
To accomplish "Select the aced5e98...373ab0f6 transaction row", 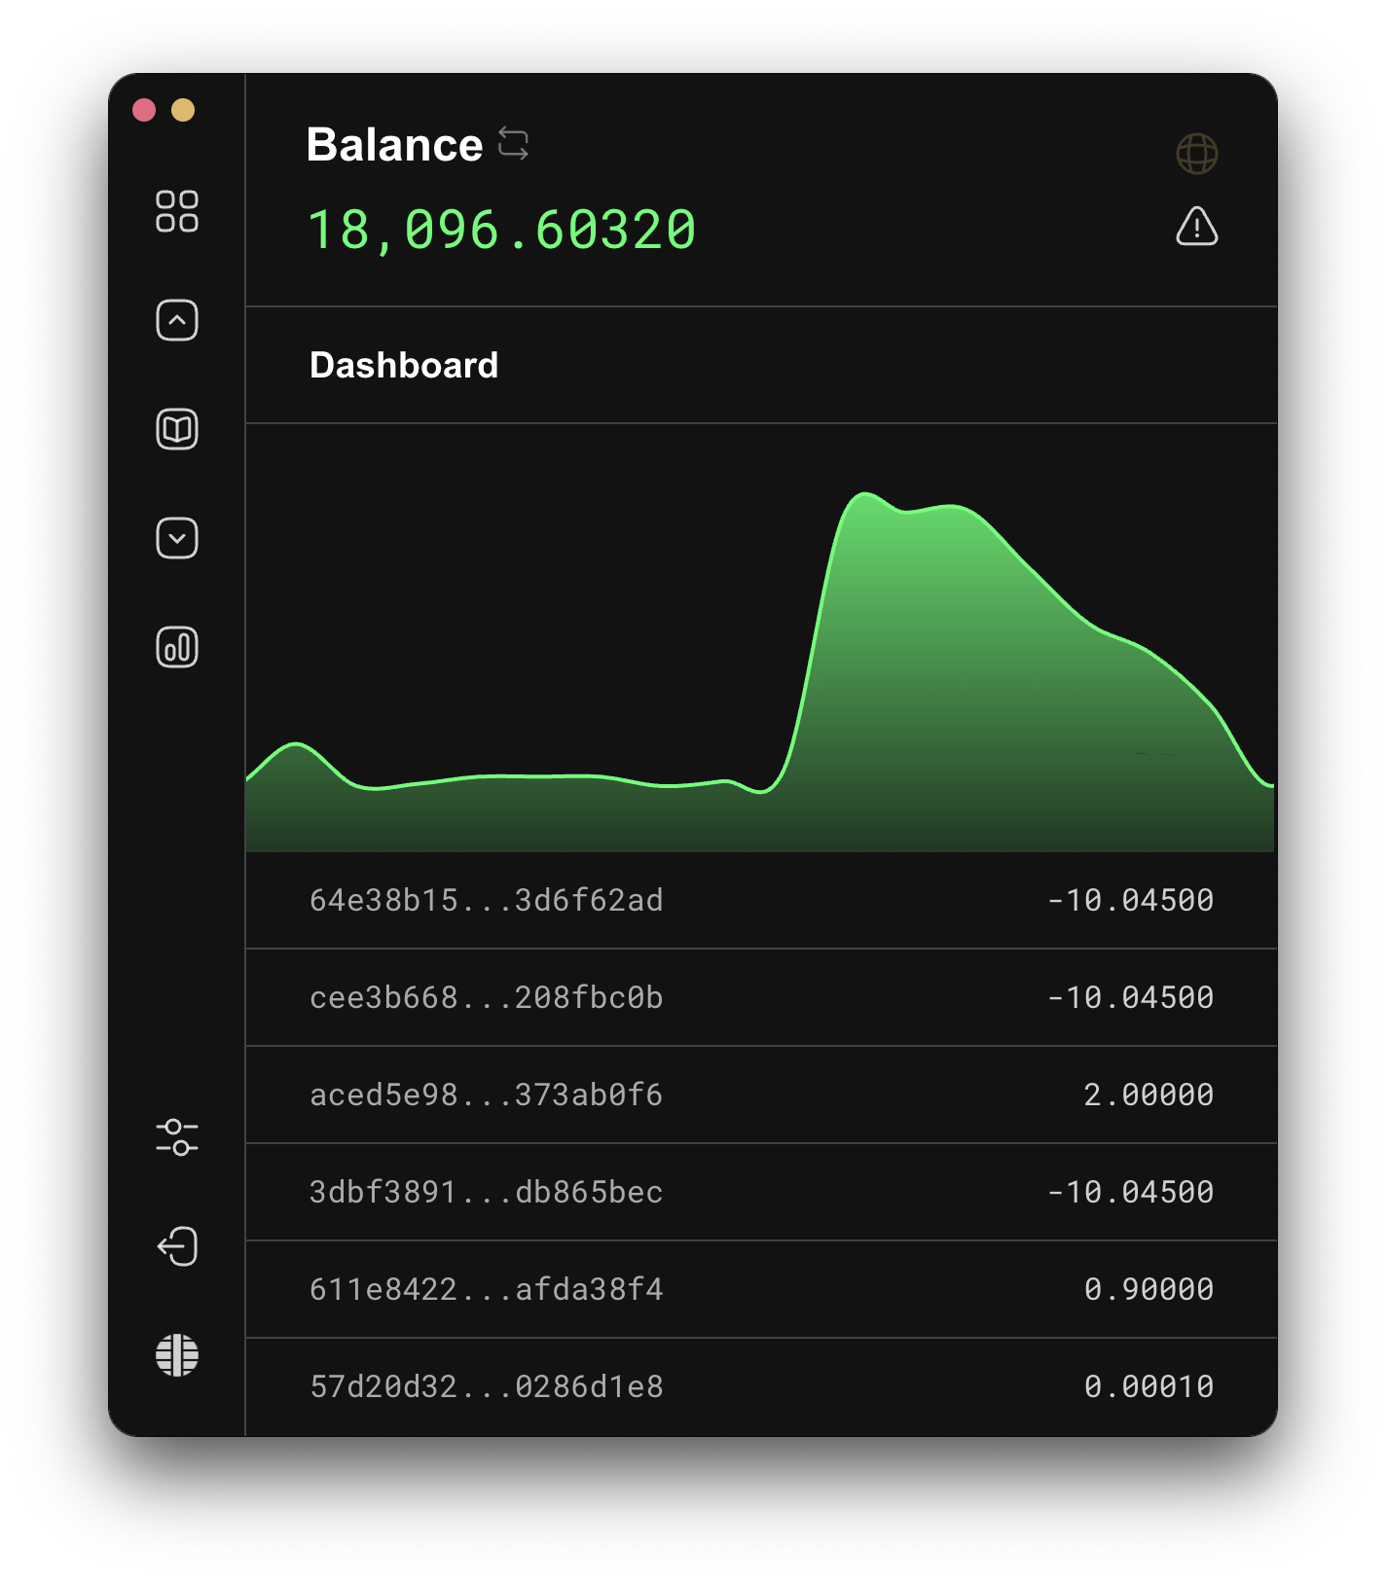I will 760,1095.
